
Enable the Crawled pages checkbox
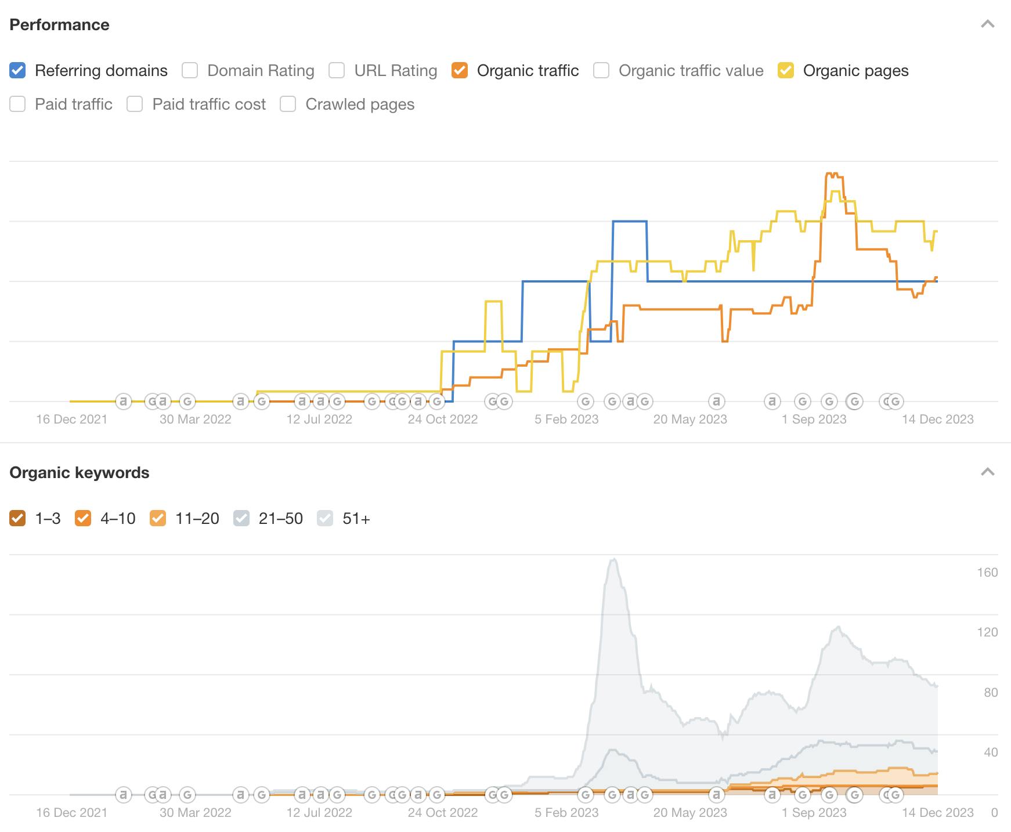[x=288, y=104]
